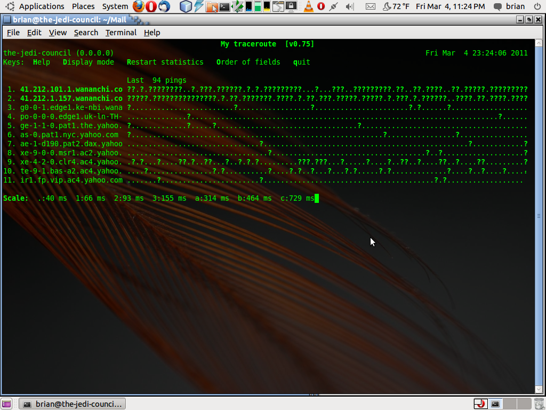Click the red Opera tray icon
Viewport: 546px width, 410px height.
tap(321, 6)
